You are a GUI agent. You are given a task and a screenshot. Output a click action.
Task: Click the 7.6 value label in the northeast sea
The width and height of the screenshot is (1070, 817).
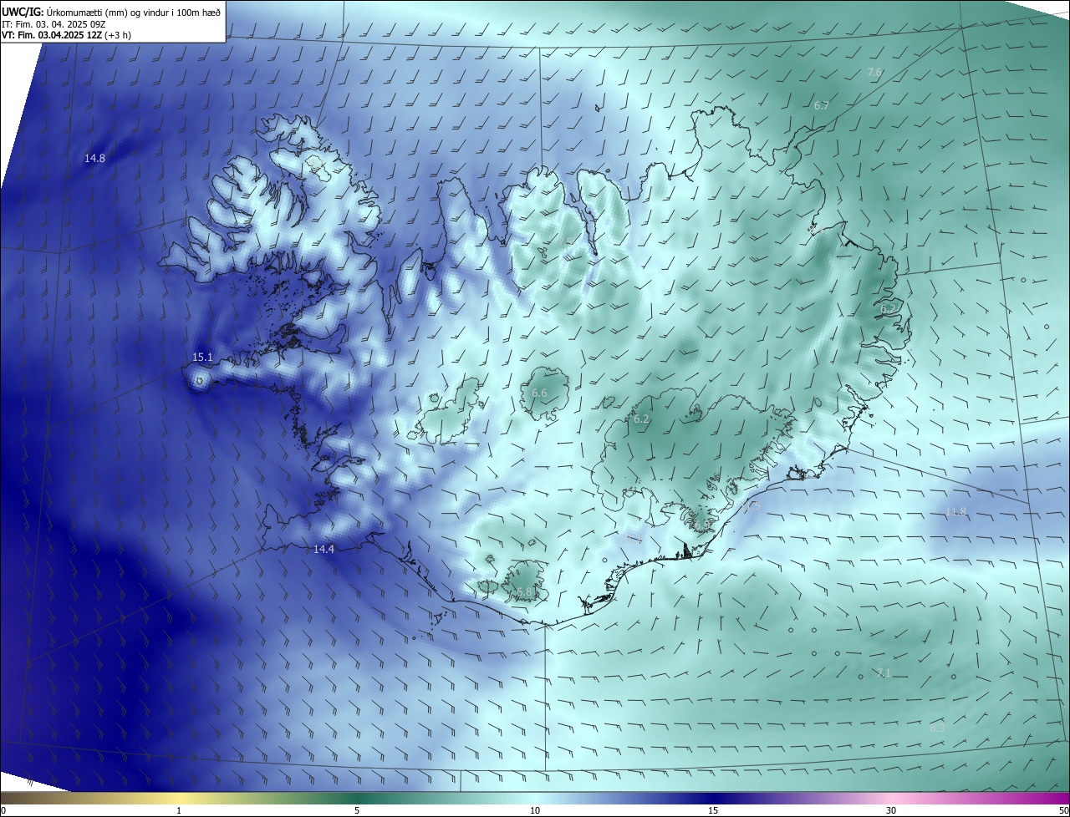pos(874,72)
